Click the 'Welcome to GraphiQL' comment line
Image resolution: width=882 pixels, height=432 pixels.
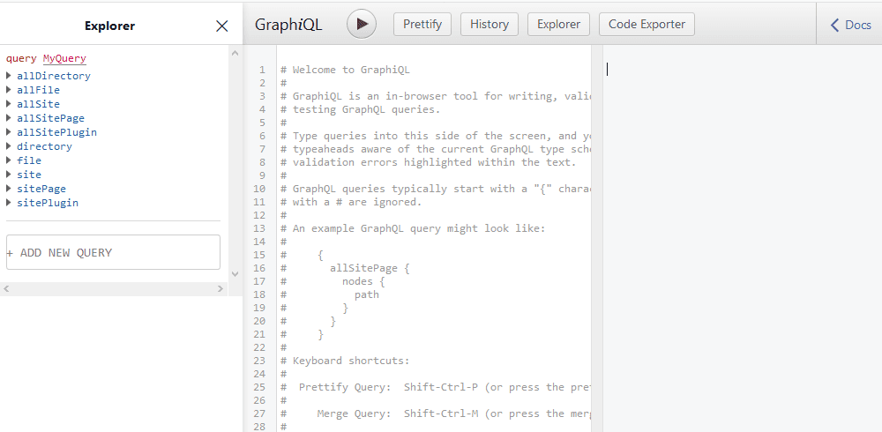pos(346,70)
